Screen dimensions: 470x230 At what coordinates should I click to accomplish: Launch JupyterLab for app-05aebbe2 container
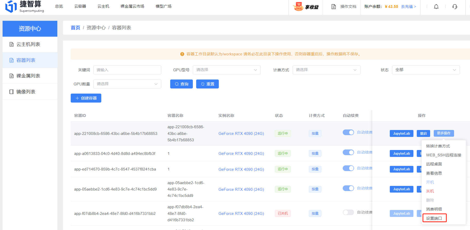click(402, 189)
